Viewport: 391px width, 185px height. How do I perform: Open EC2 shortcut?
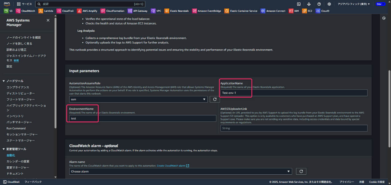click(307, 11)
